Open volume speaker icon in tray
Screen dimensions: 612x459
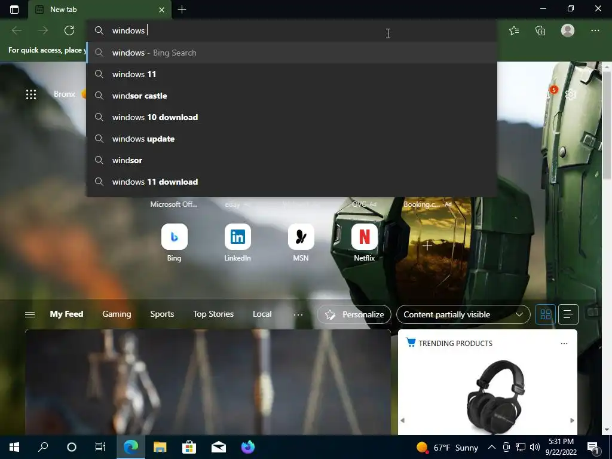tap(535, 447)
